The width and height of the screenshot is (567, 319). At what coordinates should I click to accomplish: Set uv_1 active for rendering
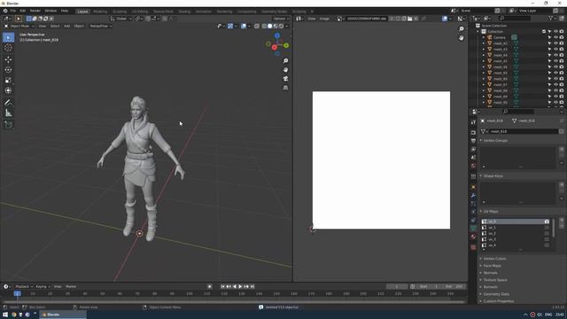pos(547,228)
